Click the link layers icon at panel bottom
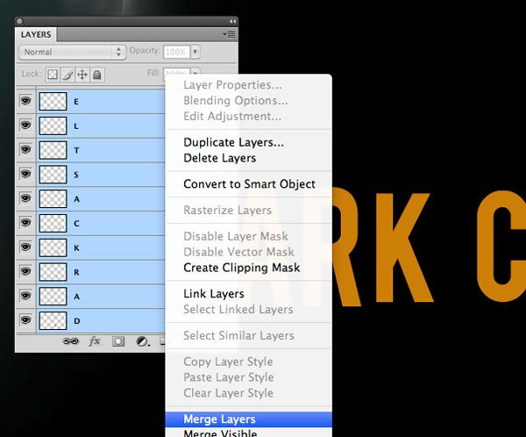Screen dimensions: 526x437 pos(71,341)
